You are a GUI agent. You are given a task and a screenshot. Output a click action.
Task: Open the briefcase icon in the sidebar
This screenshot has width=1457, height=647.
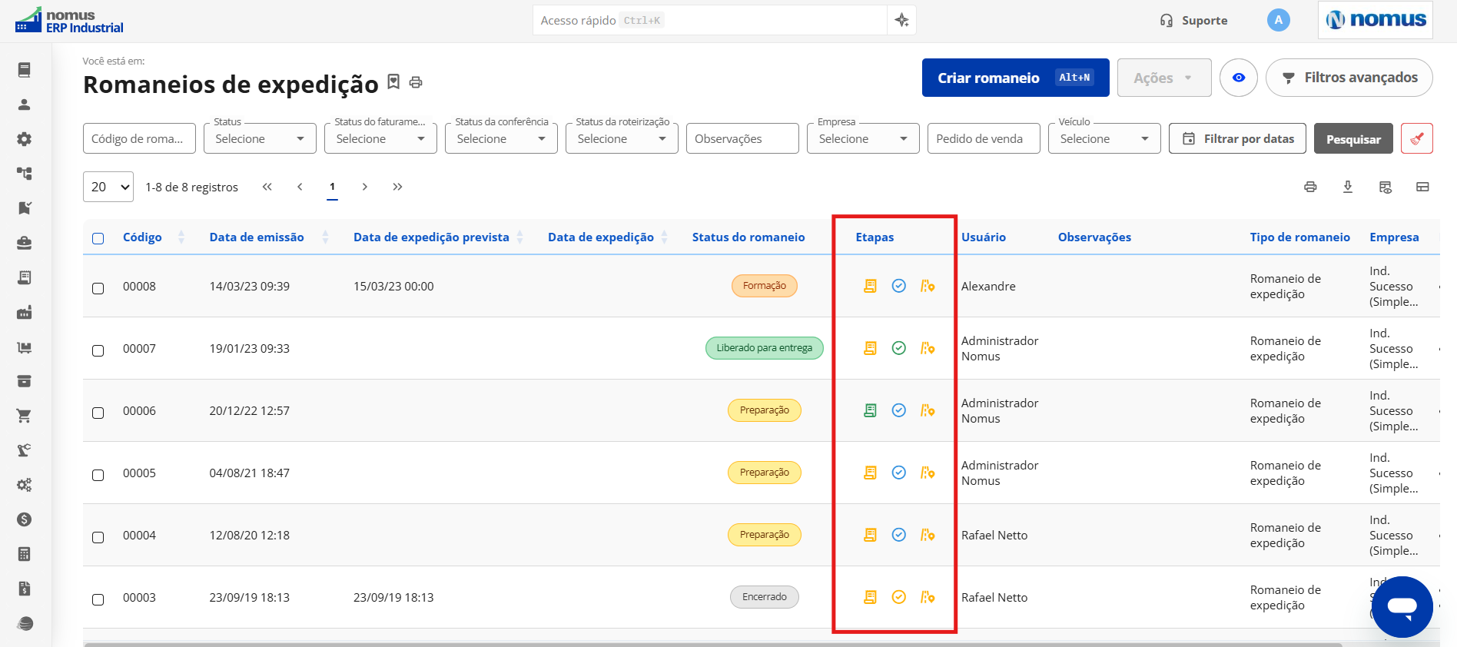click(x=25, y=243)
